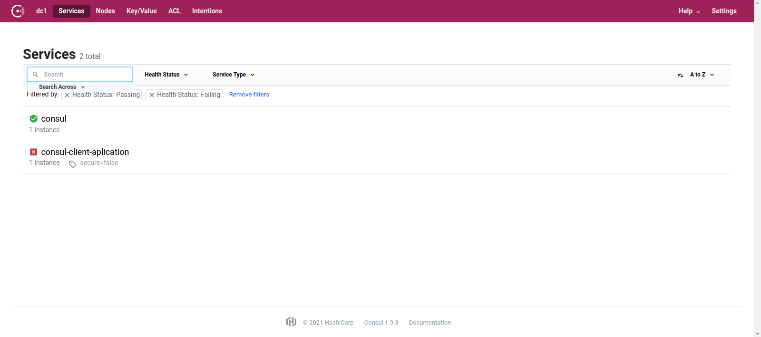Screen dimensions: 761x337
Task: Click the Consul logo icon
Action: coord(18,11)
